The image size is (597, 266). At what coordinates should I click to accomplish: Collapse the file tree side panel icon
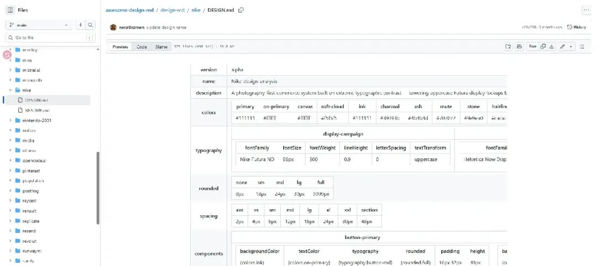click(11, 10)
